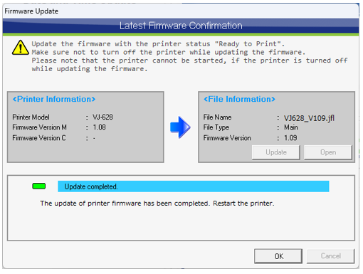Click the Update button in File Information

click(x=276, y=152)
